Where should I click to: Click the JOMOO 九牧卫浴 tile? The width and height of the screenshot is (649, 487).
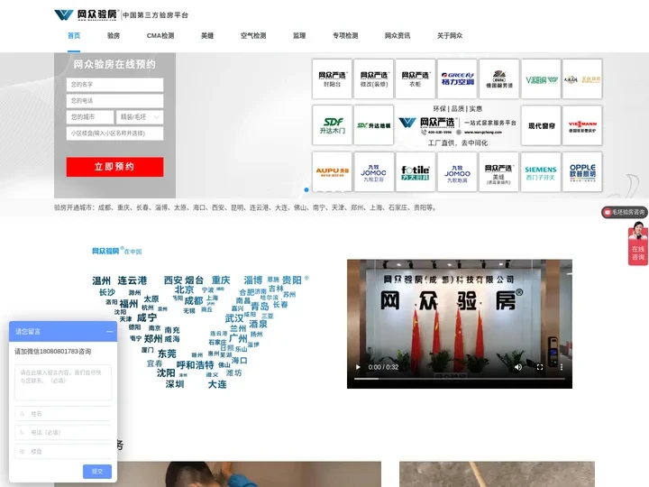[x=374, y=172]
